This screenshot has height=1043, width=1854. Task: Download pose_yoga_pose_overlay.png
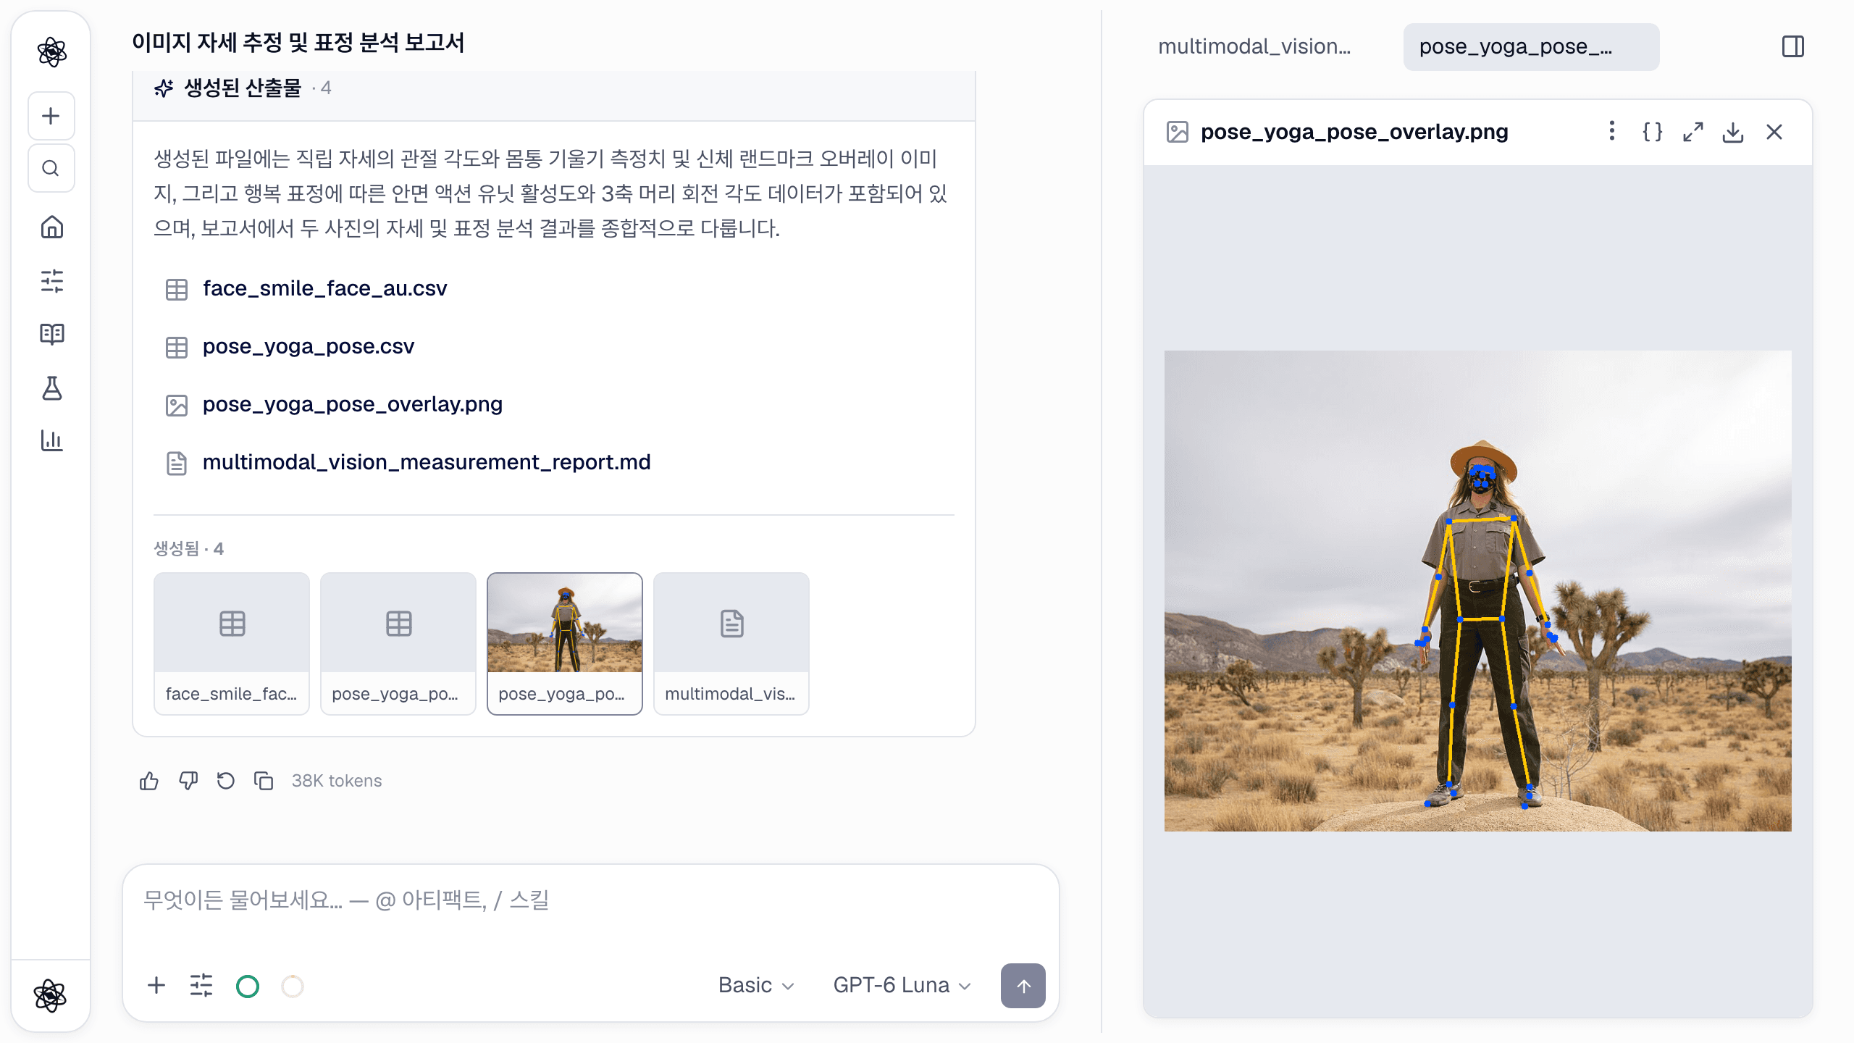point(1733,132)
